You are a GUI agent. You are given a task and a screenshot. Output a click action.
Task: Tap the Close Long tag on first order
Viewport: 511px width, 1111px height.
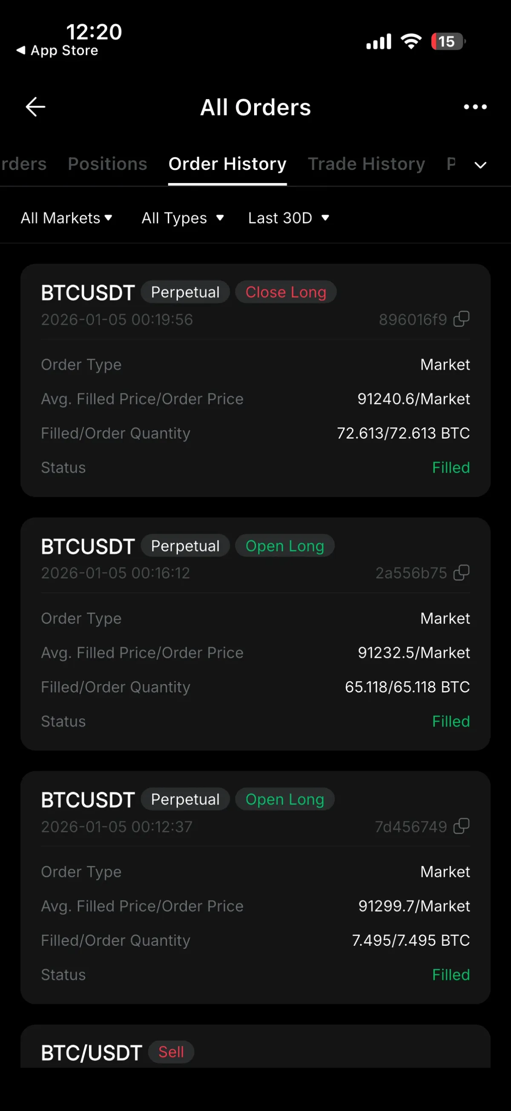pyautogui.click(x=285, y=292)
